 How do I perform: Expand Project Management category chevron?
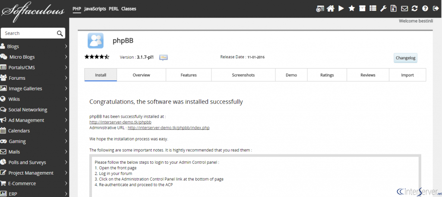(x=66, y=173)
